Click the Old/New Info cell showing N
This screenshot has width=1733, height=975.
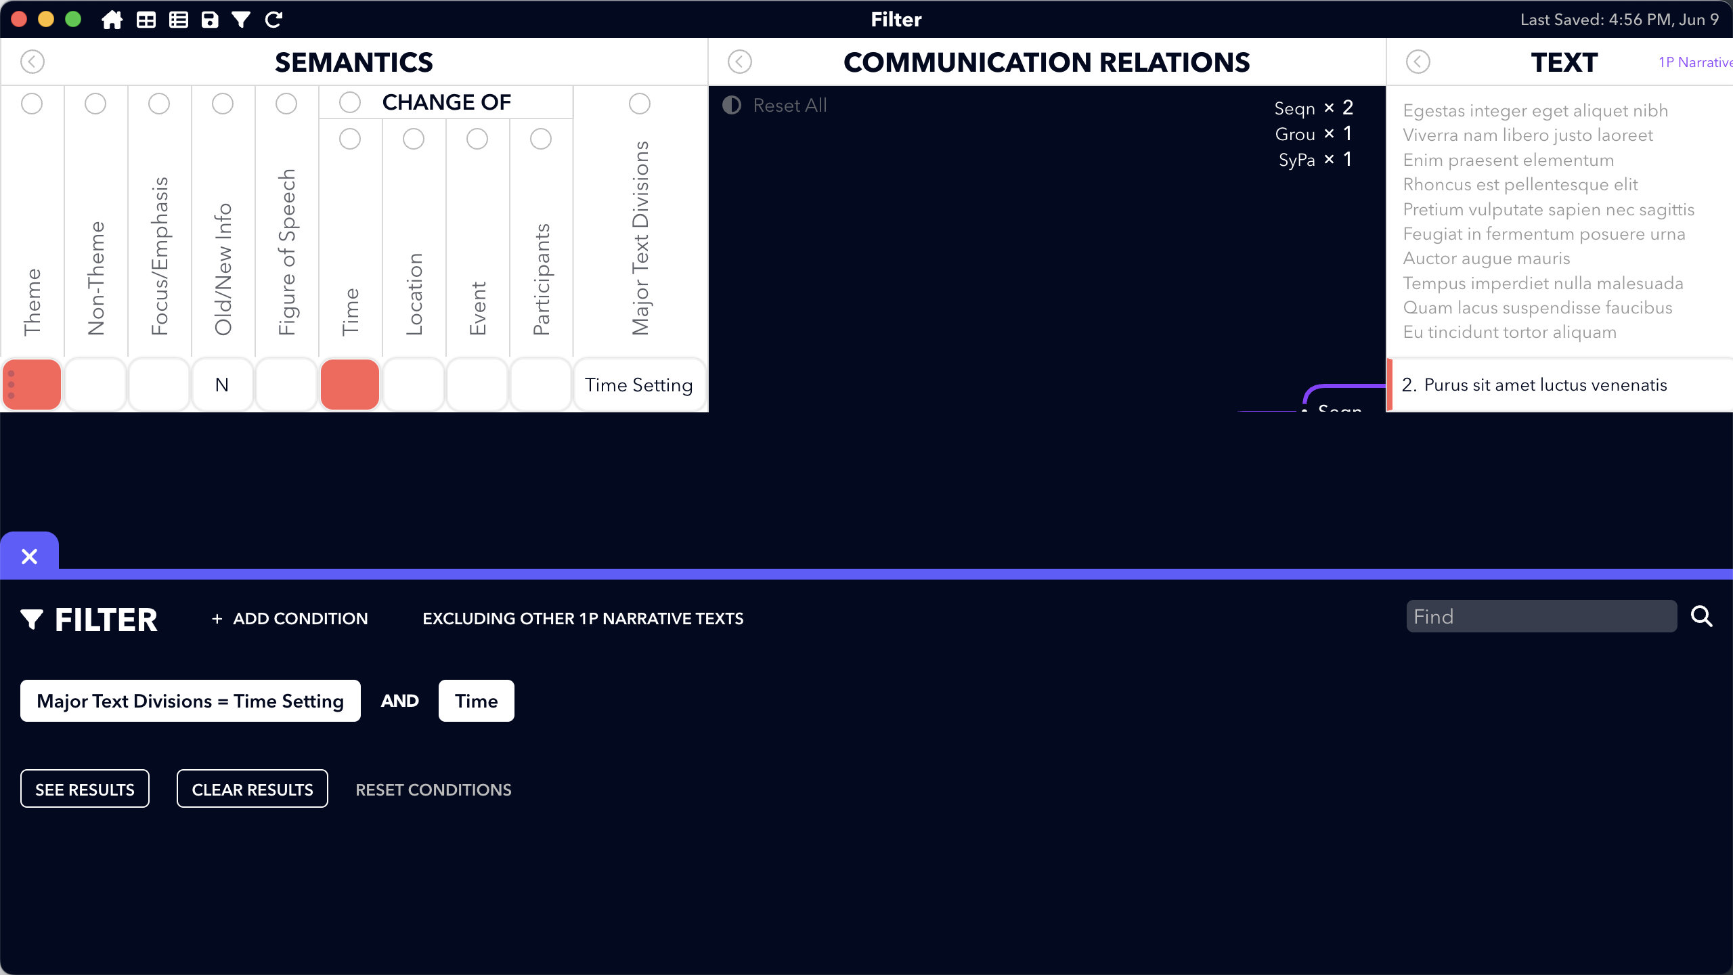pos(223,385)
